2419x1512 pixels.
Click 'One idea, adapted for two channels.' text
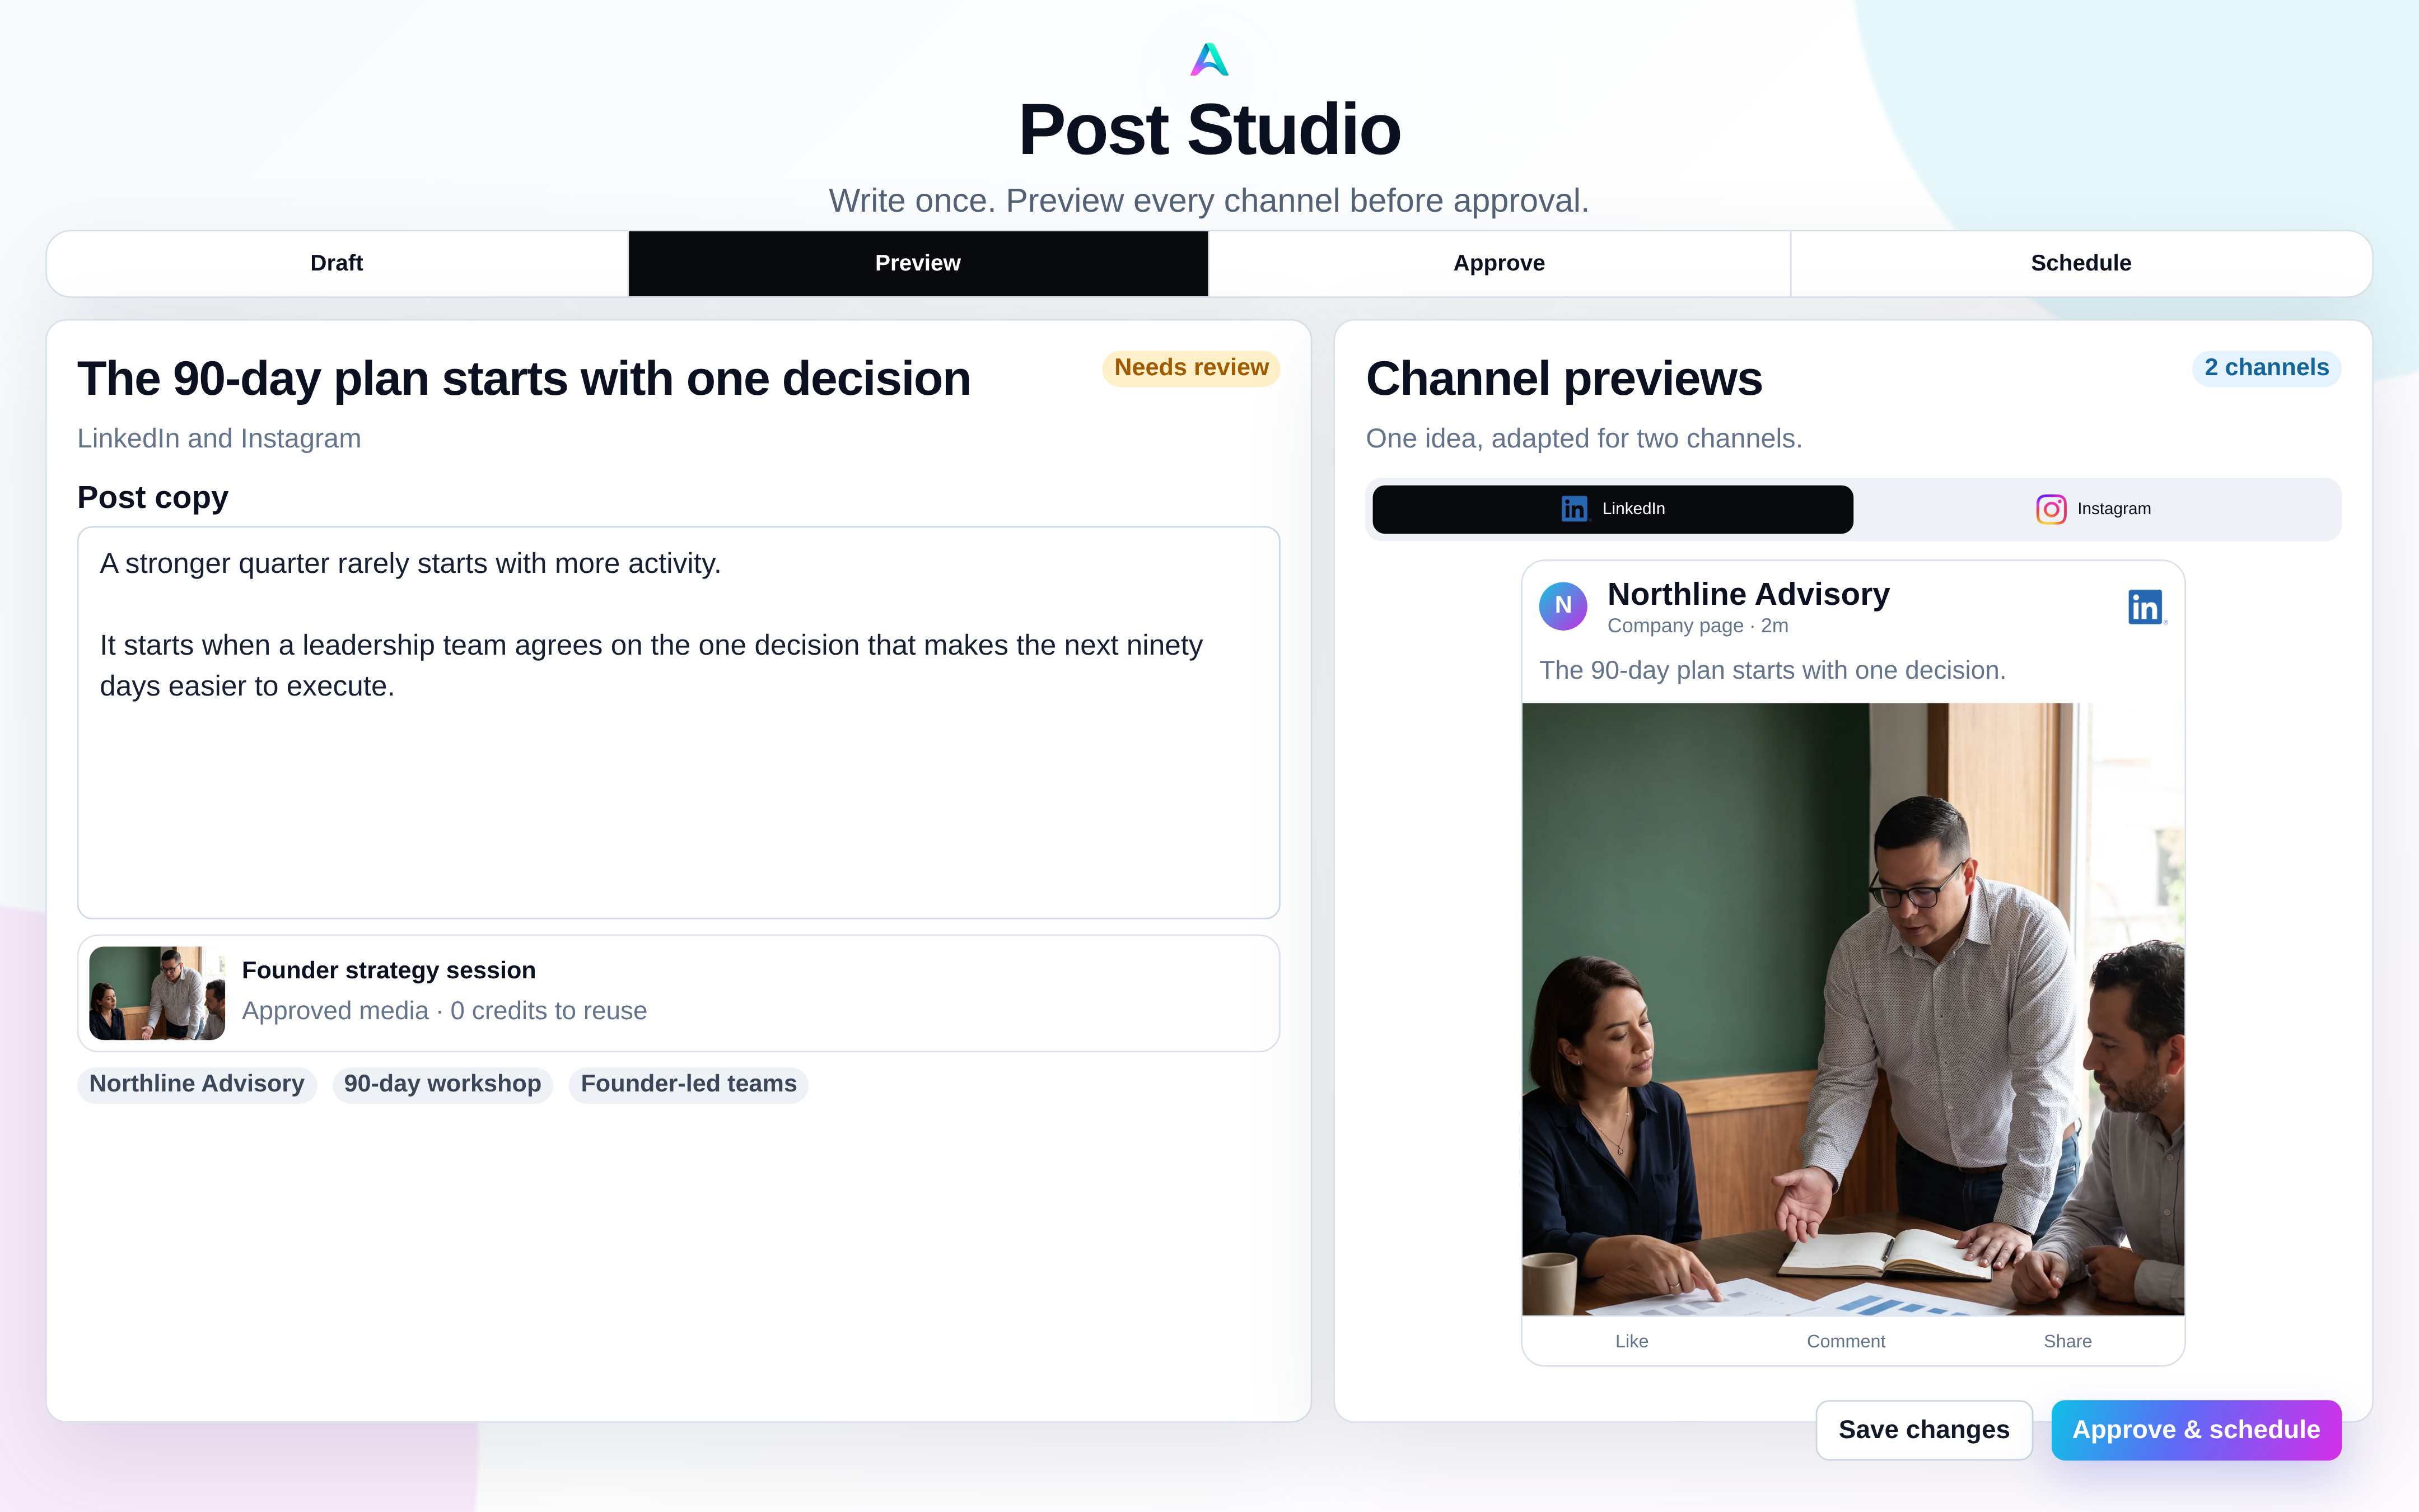(1584, 438)
